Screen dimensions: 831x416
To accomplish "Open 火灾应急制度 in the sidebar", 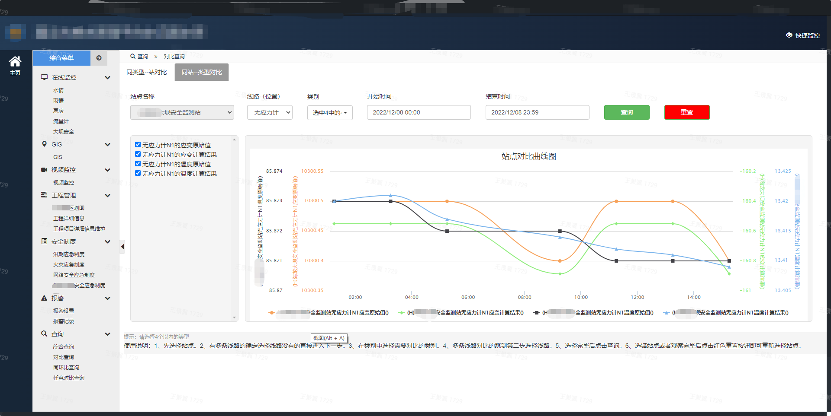I will 69,265.
